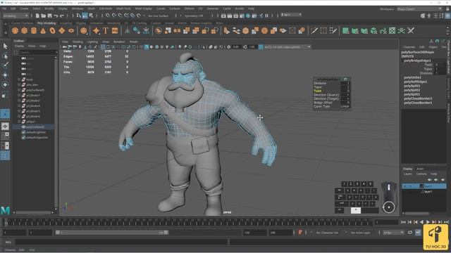Toggle snap to grid magnet icon
The image size is (451, 253).
[x=108, y=15]
